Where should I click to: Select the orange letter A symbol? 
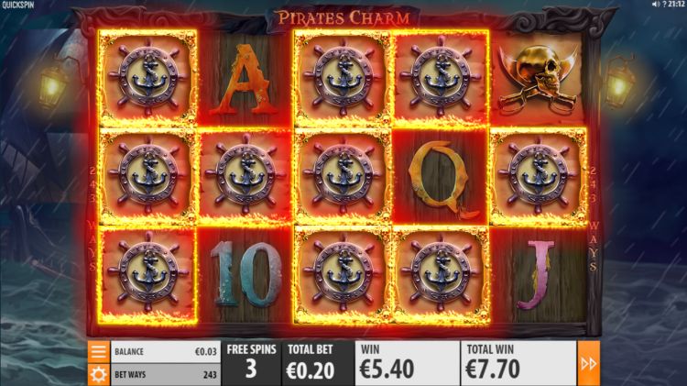[243, 80]
